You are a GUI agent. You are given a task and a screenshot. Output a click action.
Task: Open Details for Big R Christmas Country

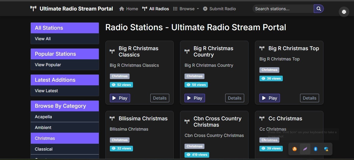tap(235, 98)
